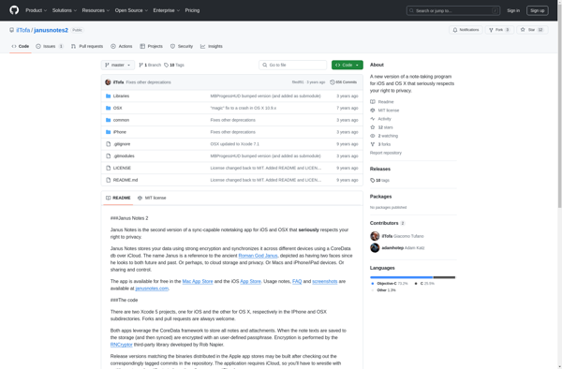Open the Issues tab
The height and width of the screenshot is (369, 562).
50,46
